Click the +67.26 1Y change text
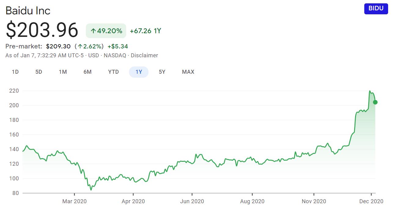 point(145,31)
